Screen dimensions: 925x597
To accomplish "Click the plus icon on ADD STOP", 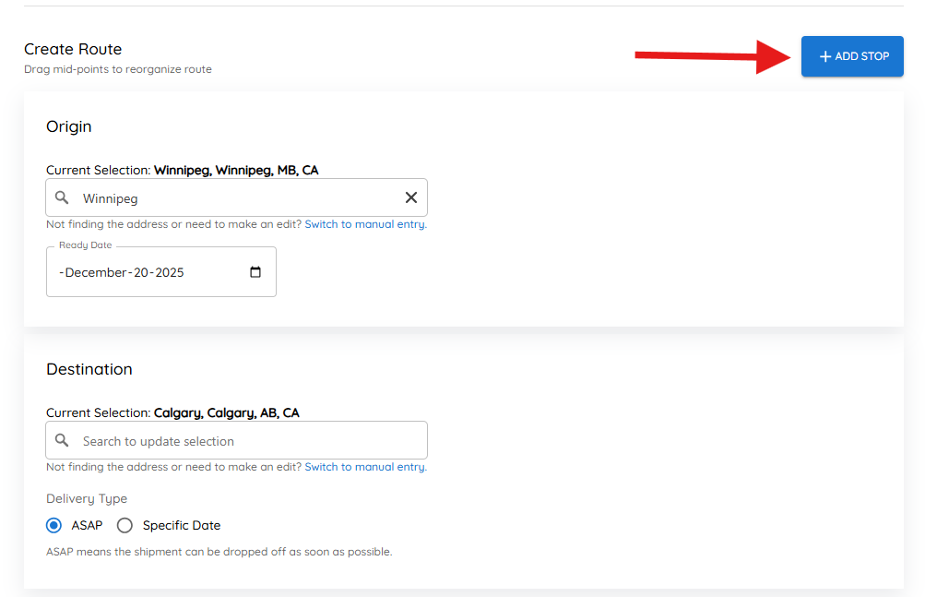I will tap(825, 57).
